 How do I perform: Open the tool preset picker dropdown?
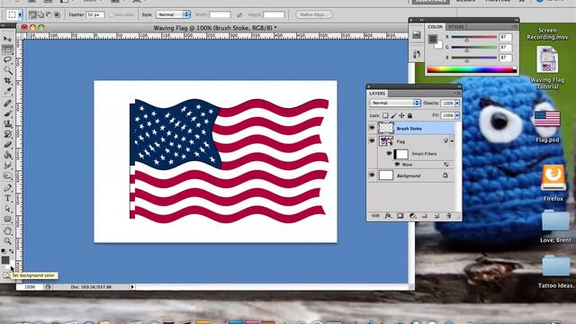point(20,14)
